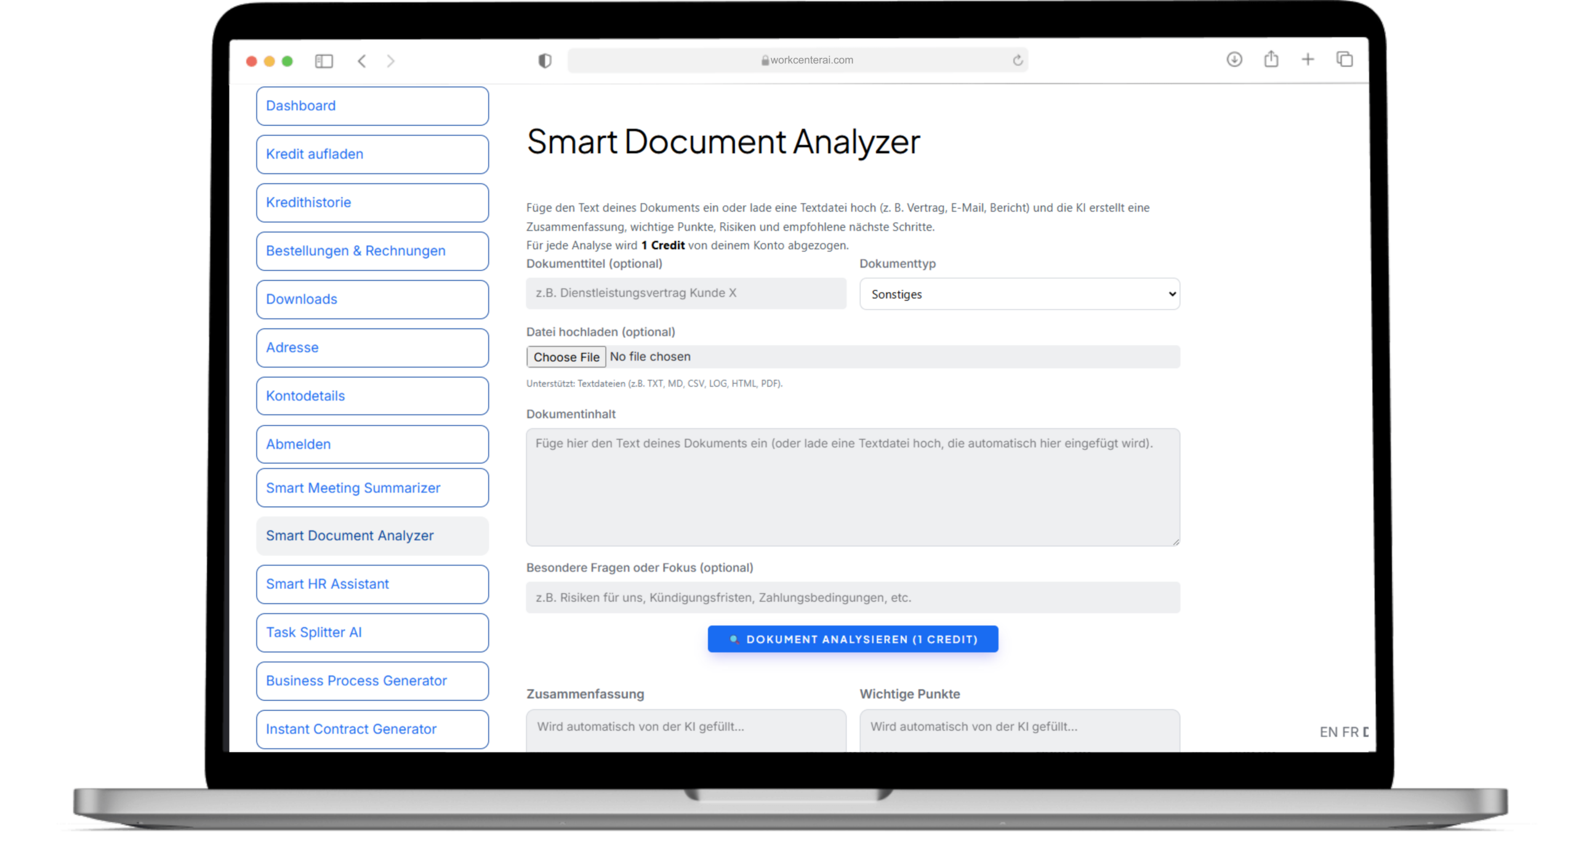Open Smart Meeting Summarizer menu item
Viewport: 1576px width, 843px height.
(372, 488)
